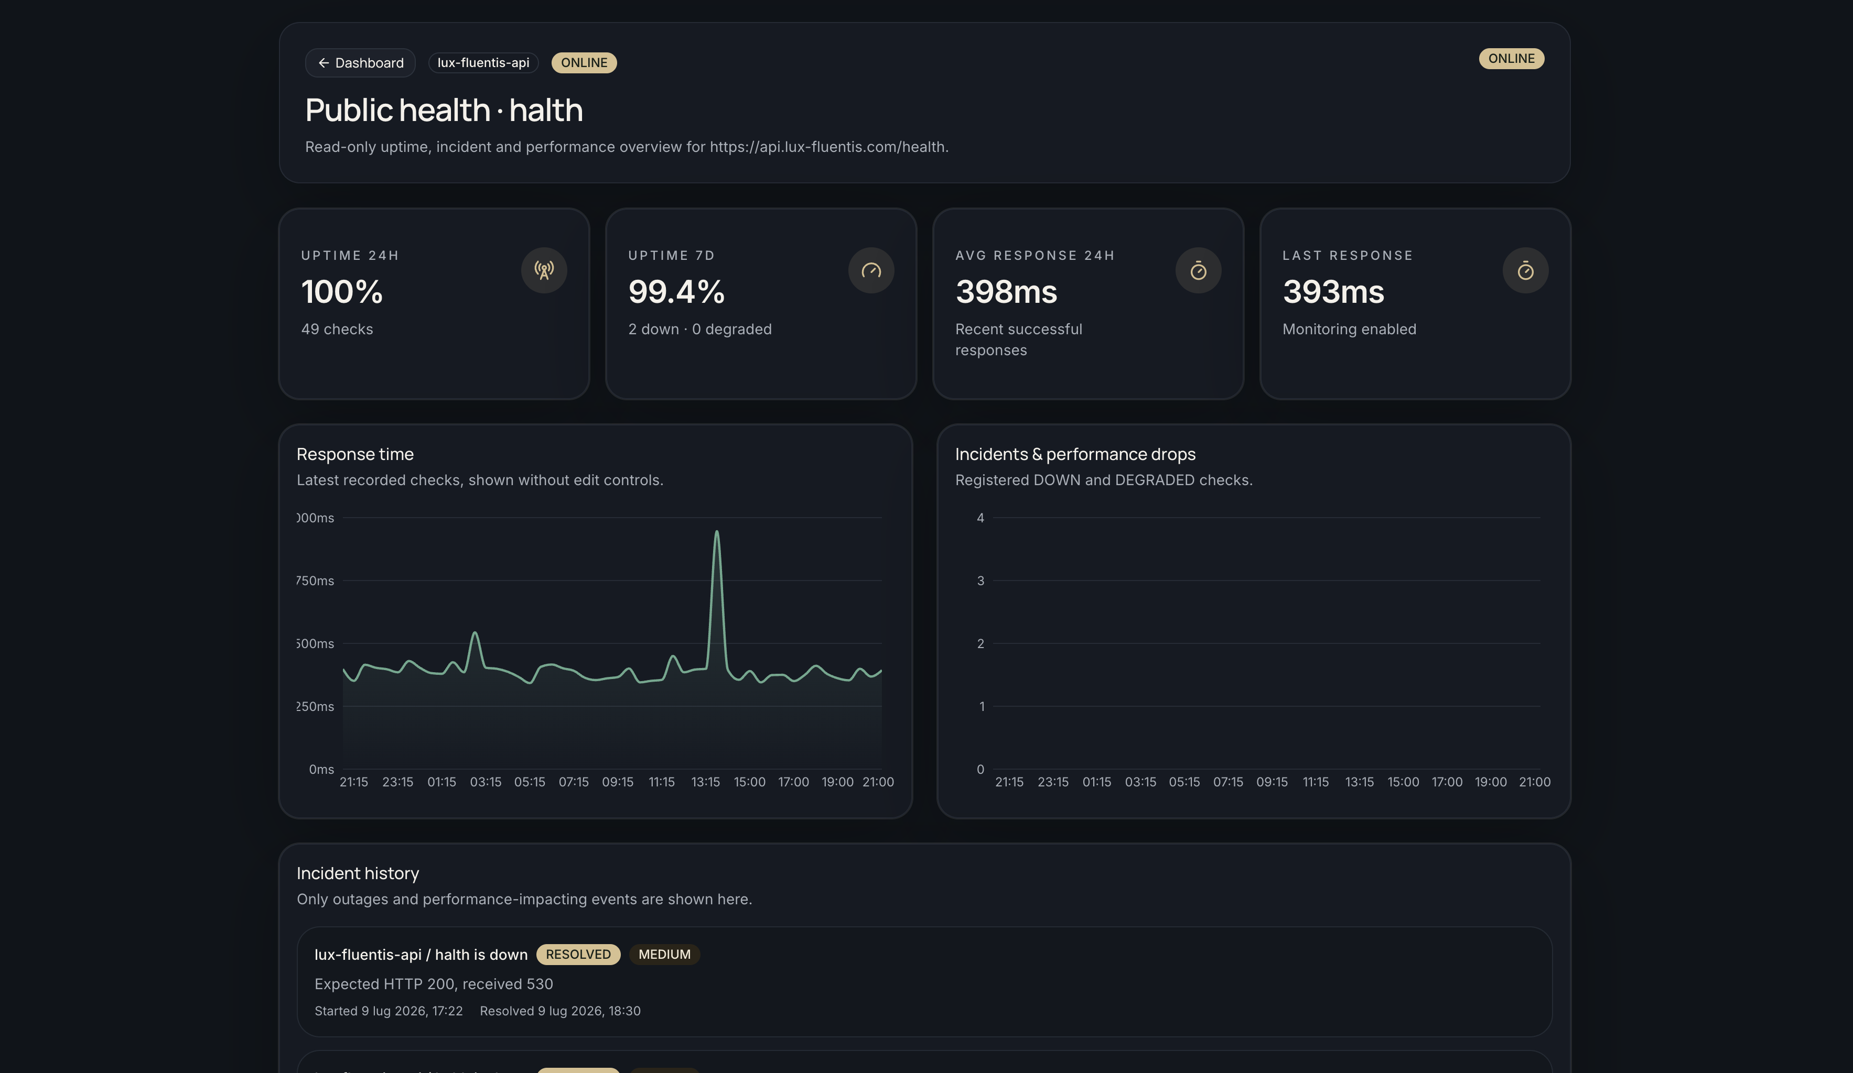This screenshot has width=1853, height=1073.
Task: Click the 'Public health · halth' title
Action: point(444,110)
